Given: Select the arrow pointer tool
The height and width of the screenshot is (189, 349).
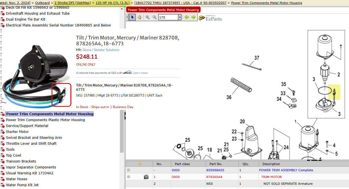Looking at the screenshot, I should (132, 17).
